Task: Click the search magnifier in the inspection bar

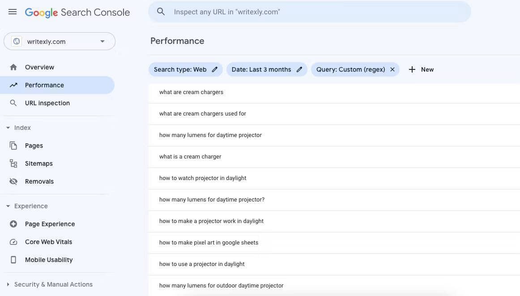Action: 161,12
